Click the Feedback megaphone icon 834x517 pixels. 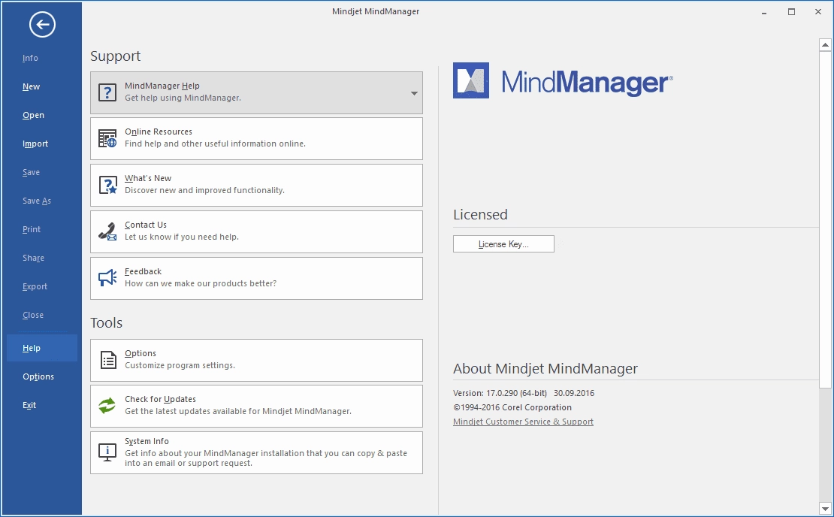107,277
